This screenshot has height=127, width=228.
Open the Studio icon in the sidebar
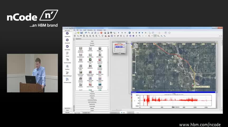click(67, 54)
